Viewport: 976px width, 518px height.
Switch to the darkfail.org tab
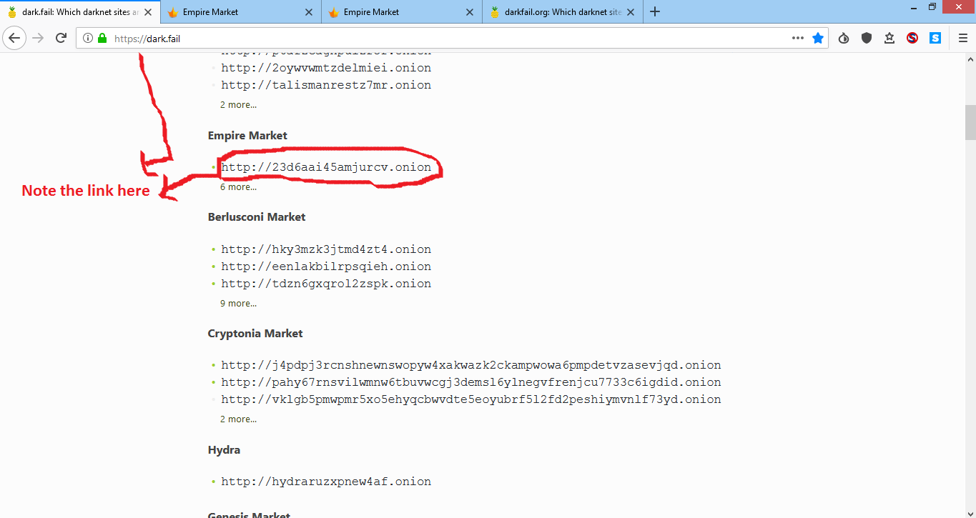click(x=563, y=12)
